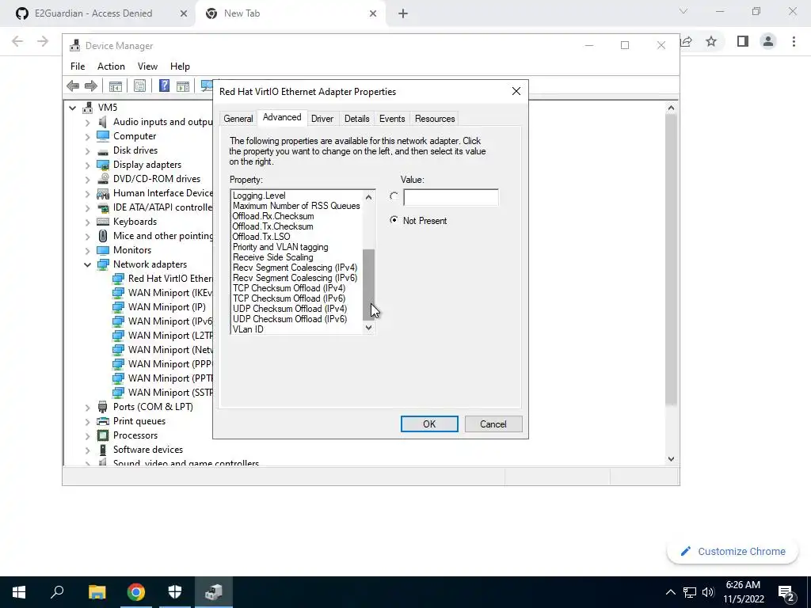Select the Computer device category icon
811x608 pixels.
pos(103,136)
